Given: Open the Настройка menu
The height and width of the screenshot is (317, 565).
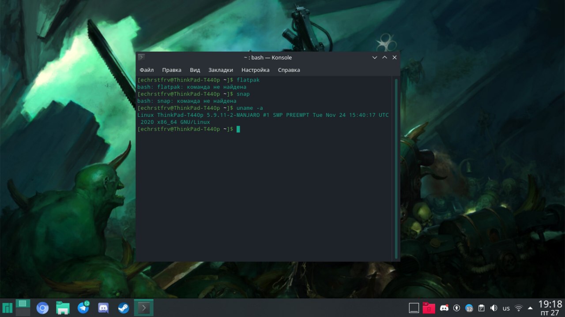Looking at the screenshot, I should point(256,70).
